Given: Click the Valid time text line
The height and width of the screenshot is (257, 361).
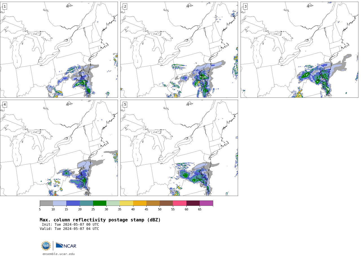Looking at the screenshot, I should click(69, 229).
